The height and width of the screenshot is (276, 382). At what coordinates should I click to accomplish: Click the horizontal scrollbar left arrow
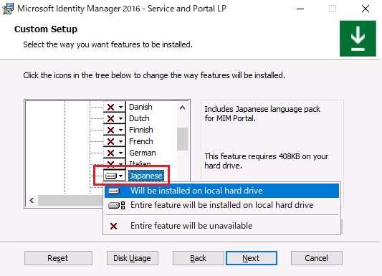tap(32, 201)
